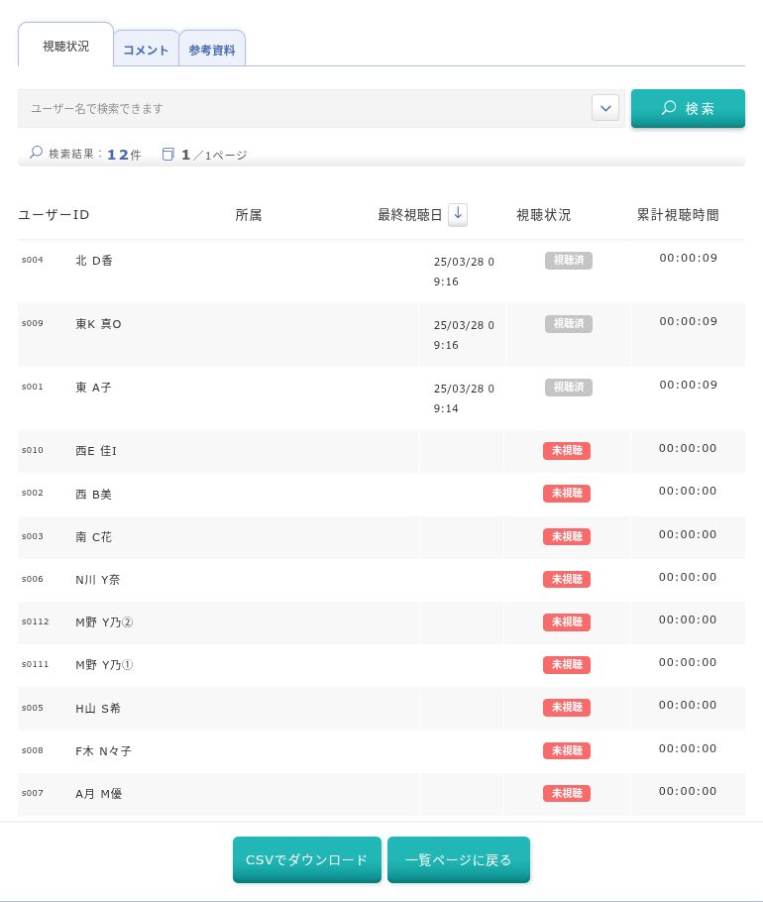Click the 検索 search button
763x902 pixels.
pos(688,108)
